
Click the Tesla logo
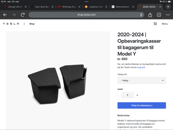[x=11, y=24]
